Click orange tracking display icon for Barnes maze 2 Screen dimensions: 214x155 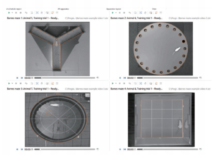(156, 13)
